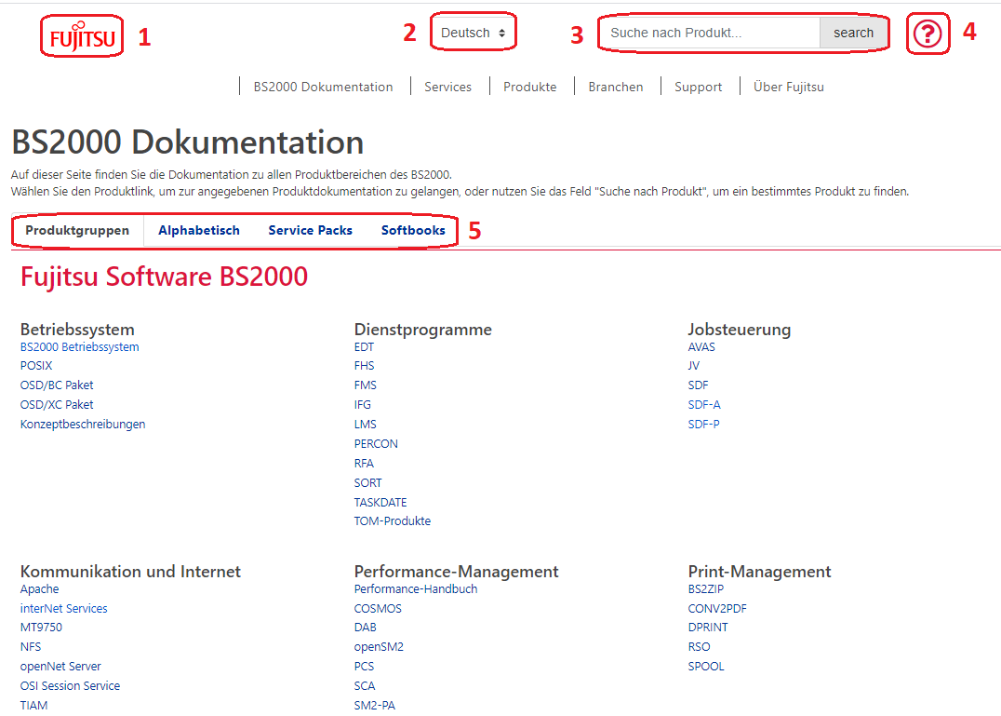Go to the Performance-Handbuch link
Viewport: 1001px width, 716px height.
tap(415, 589)
